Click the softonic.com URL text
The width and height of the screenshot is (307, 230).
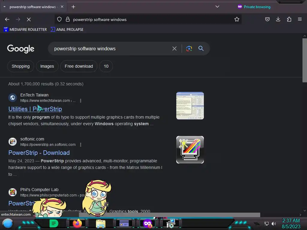[x=48, y=145]
